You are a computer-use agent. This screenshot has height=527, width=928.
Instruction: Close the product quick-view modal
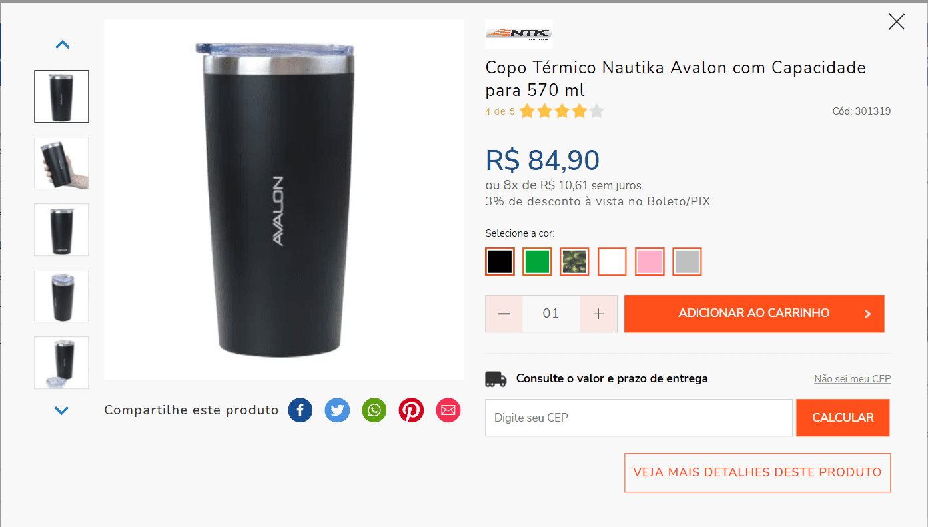[x=897, y=22]
